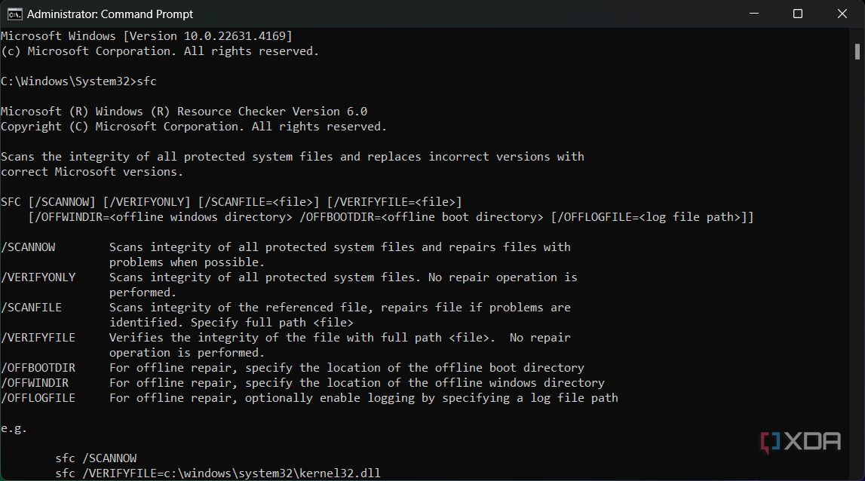Click the kernel32.dll example command line
The image size is (865, 481).
[x=218, y=473]
